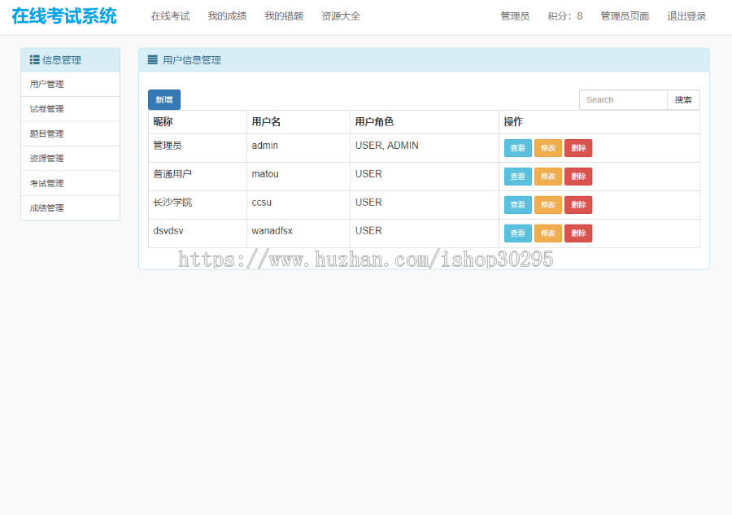Focus the Search input field
Screen dimensions: 732x515
[x=623, y=100]
